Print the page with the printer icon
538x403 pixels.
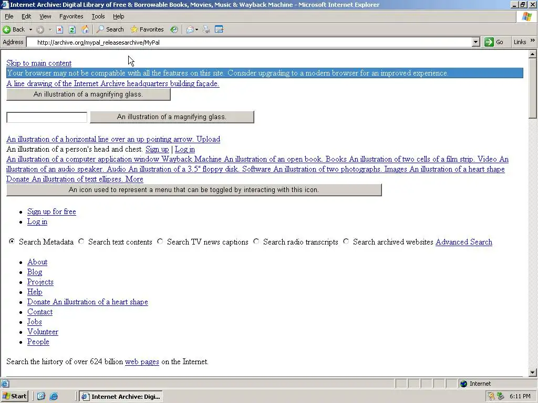point(206,29)
